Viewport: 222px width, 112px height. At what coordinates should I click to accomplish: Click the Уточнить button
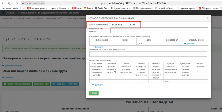[73, 84]
